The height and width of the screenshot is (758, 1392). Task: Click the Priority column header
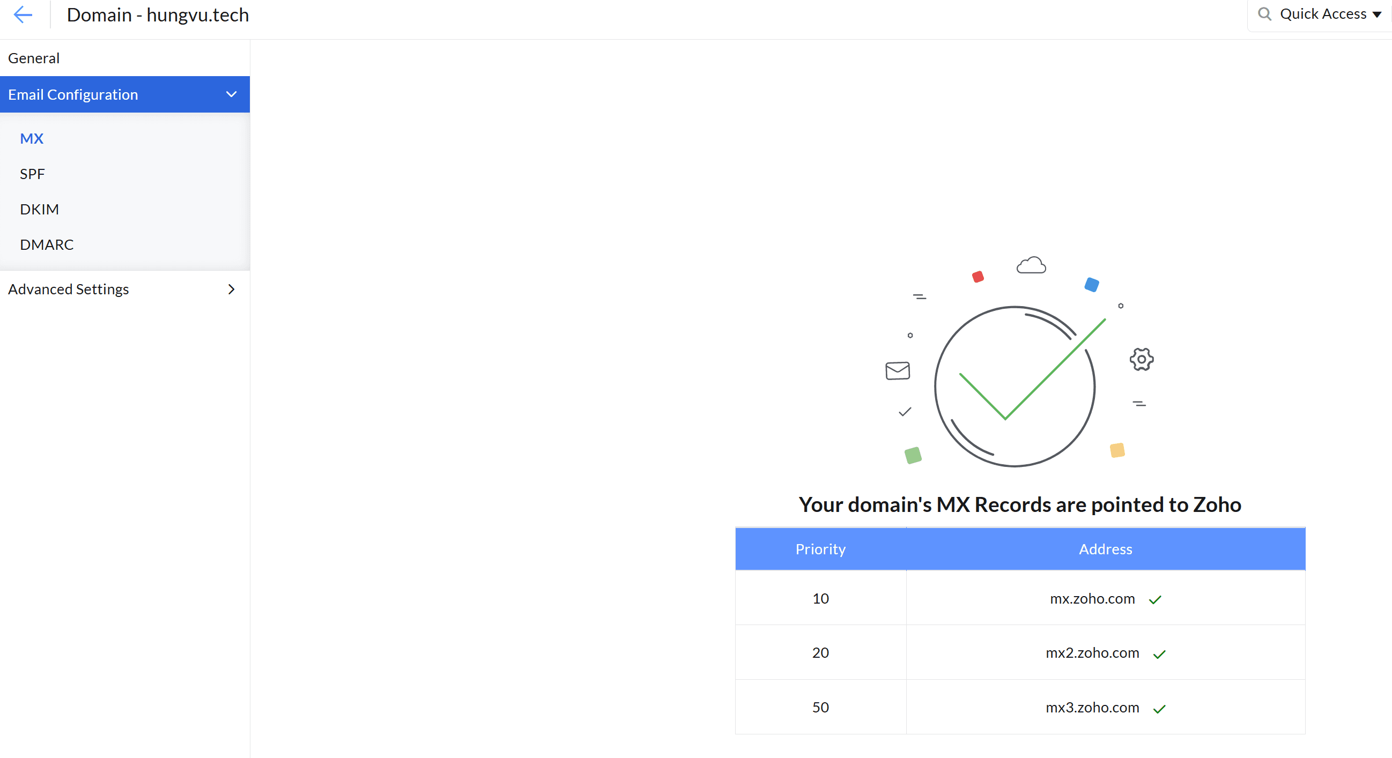click(820, 549)
